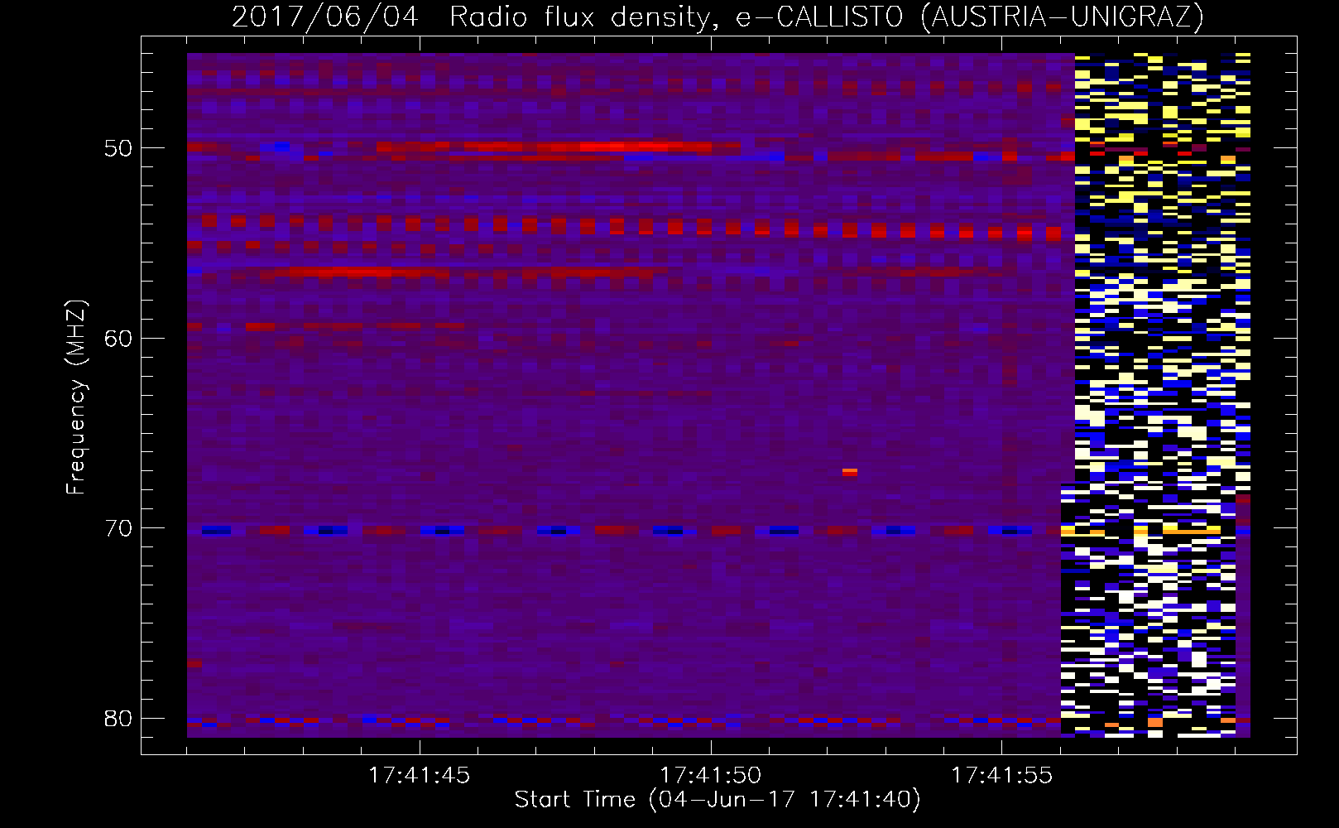Screen dimensions: 1339x828
Task: Click the 17:41:45 time tick label
Action: click(419, 775)
